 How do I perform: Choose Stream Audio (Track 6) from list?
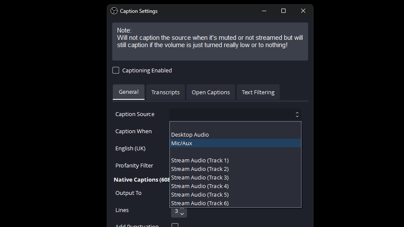(200, 203)
